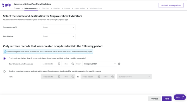Screen dimensions: 187x102
Task: Click info icon beside Europe/London timezone
Action: pyautogui.click(x=119, y=64)
